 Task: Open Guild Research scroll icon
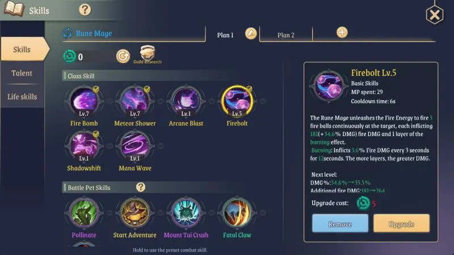click(148, 53)
